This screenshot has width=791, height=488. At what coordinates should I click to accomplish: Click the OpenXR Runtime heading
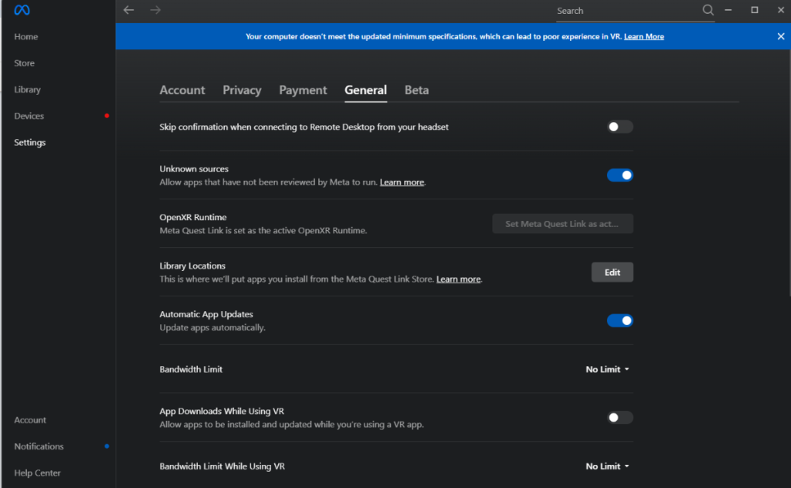192,217
